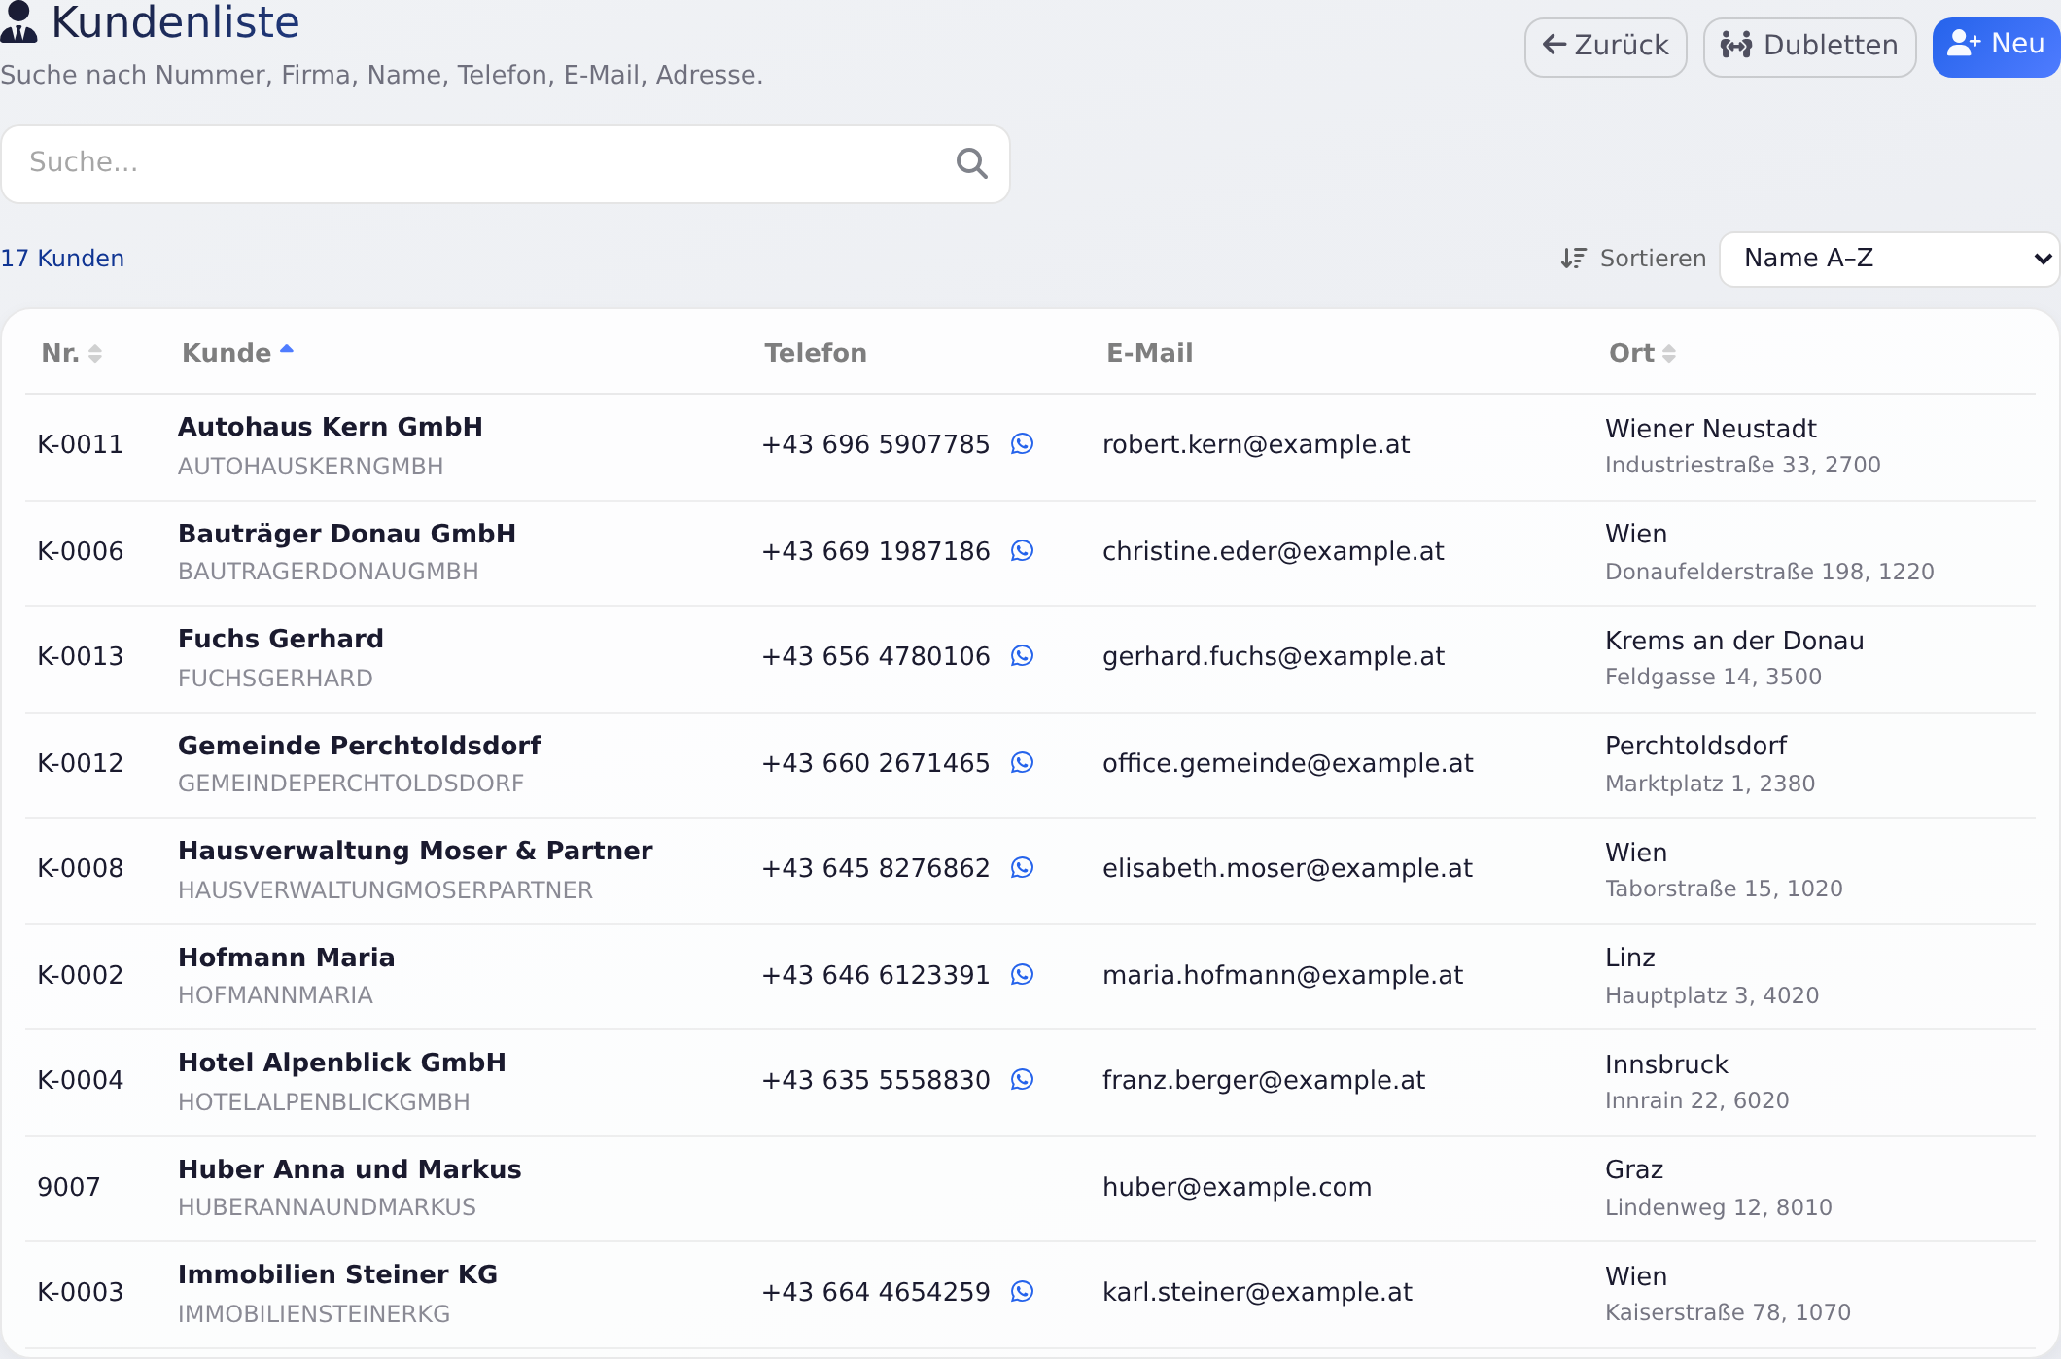Image resolution: width=2061 pixels, height=1359 pixels.
Task: Click phone number +43 656 4780106
Action: pos(876,656)
